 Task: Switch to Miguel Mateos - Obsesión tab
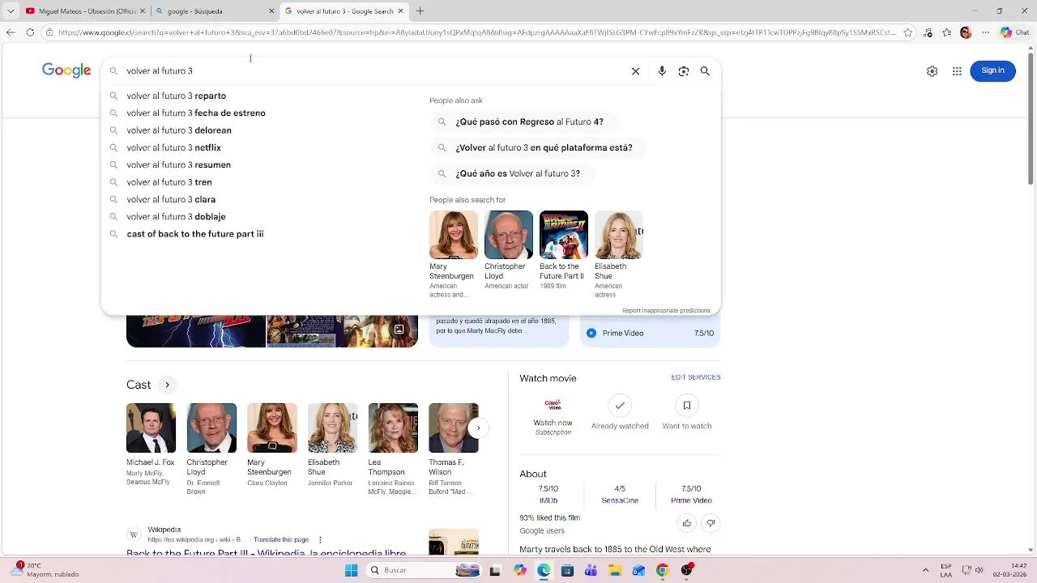click(86, 11)
